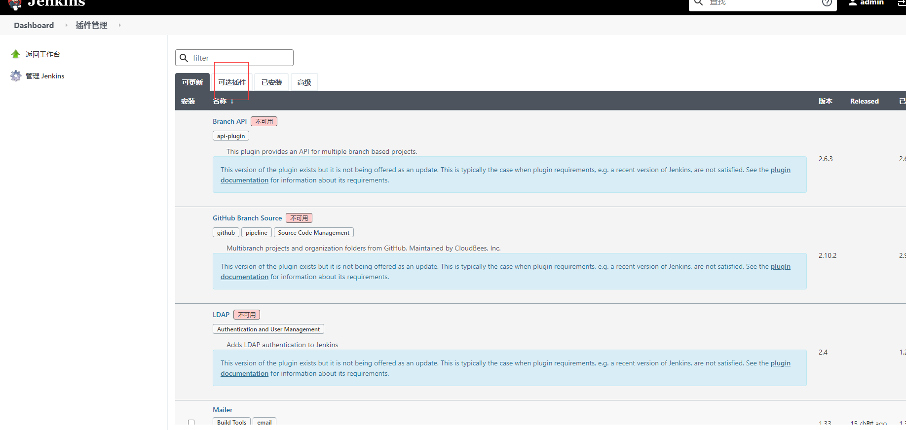Click the text 'Multibranch projects and organization folders from GitHub'

pos(316,248)
